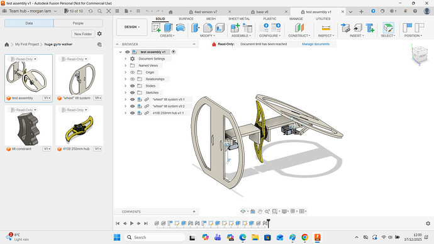The height and width of the screenshot is (244, 434).
Task: Open timeline settings gear
Action: (428, 223)
